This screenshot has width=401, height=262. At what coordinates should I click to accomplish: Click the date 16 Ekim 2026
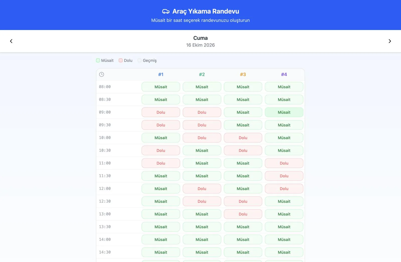[200, 45]
